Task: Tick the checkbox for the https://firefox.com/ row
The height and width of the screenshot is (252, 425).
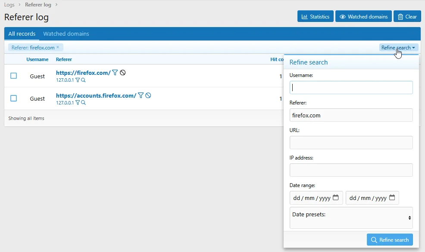Action: coord(14,76)
